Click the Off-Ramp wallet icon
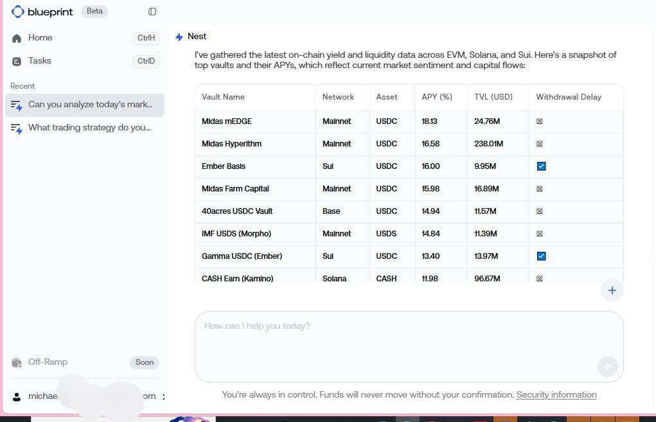This screenshot has width=656, height=422. [17, 363]
